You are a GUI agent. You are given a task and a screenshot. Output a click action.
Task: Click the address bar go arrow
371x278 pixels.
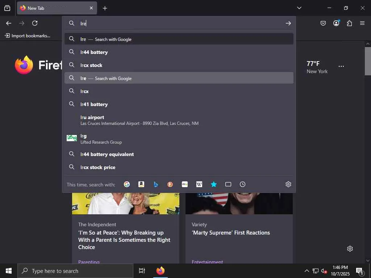pos(288,23)
